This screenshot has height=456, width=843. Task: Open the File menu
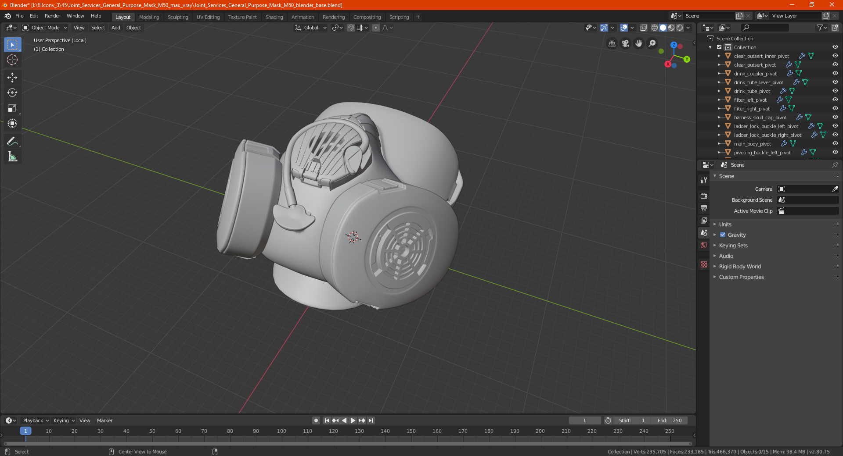pos(19,16)
